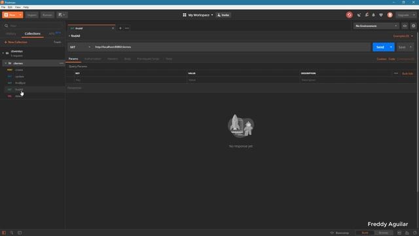
Task: Close the findAll request tab
Action: (113, 28)
